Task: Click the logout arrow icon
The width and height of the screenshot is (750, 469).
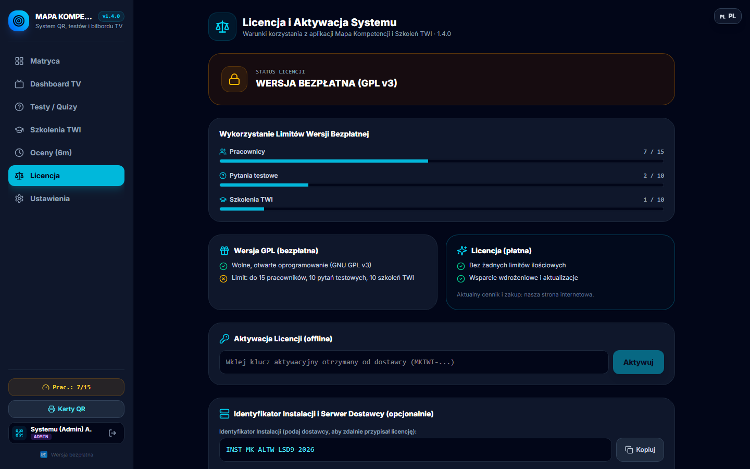Action: click(x=113, y=433)
